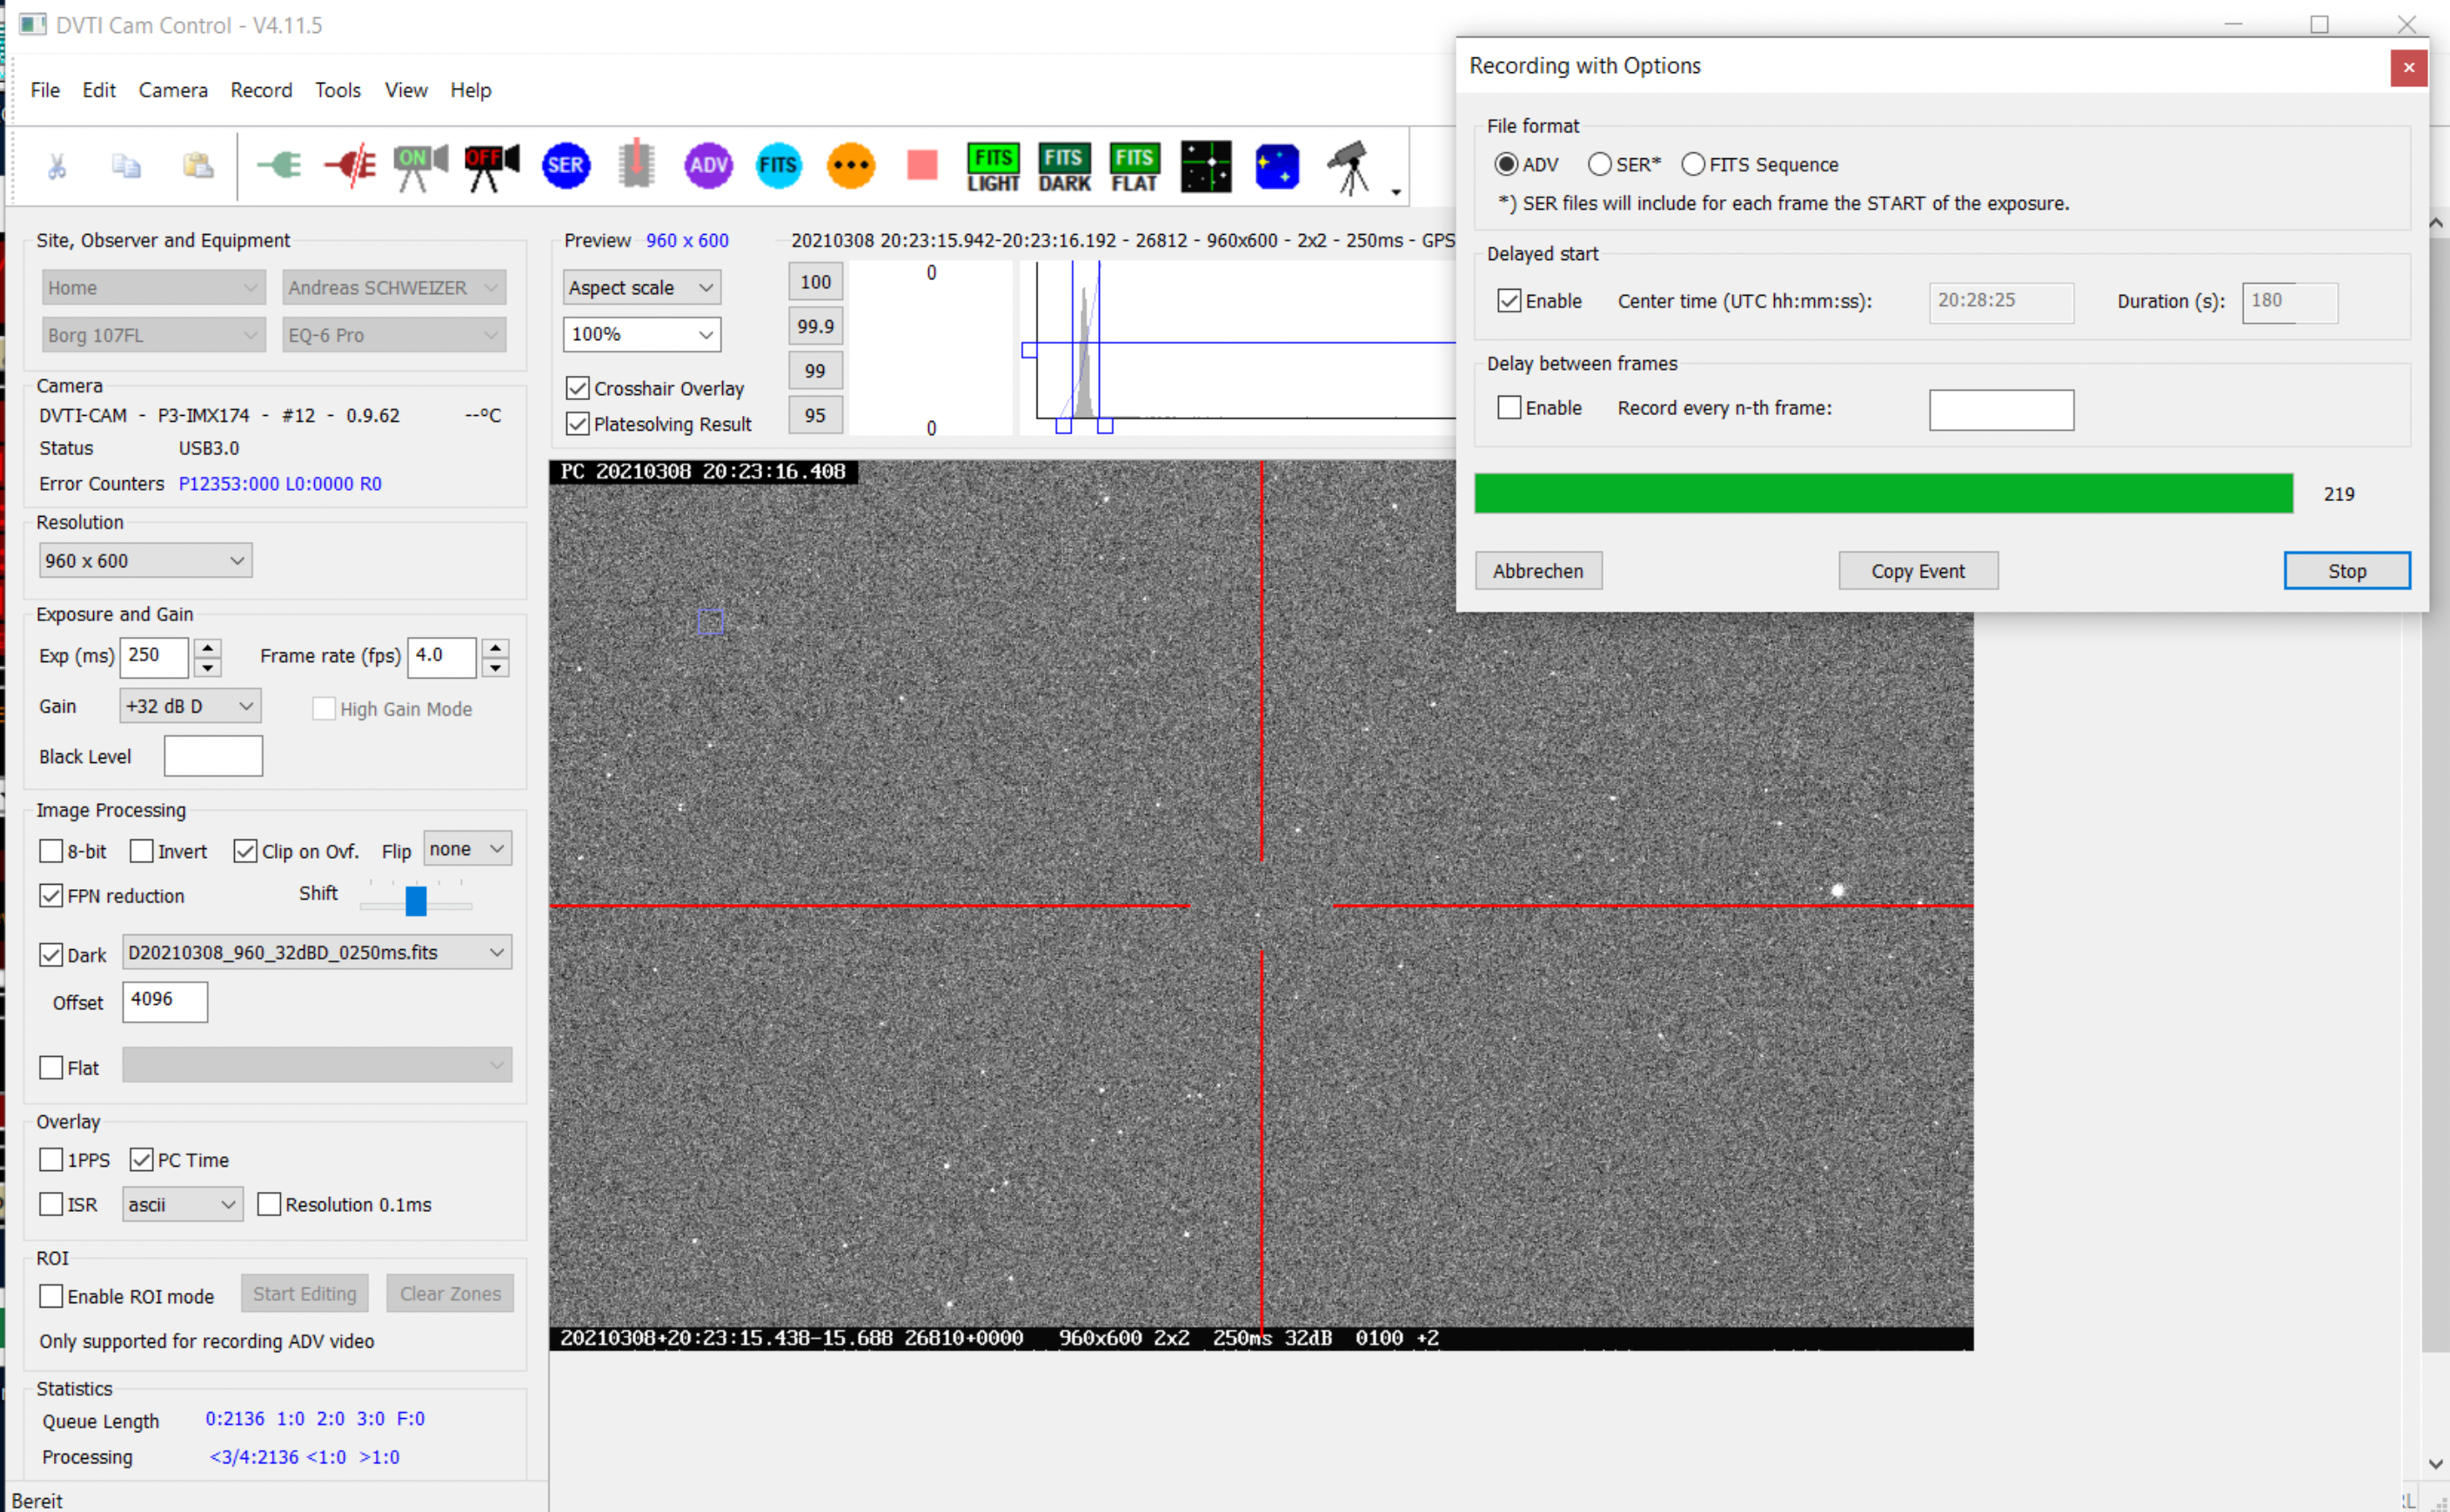This screenshot has width=2450, height=1512.
Task: Click the purple ADV record icon
Action: 708,166
